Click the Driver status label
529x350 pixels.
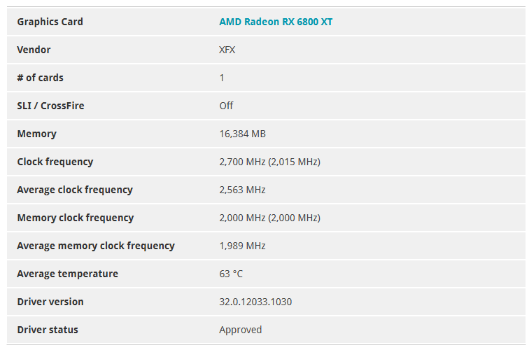coord(48,330)
